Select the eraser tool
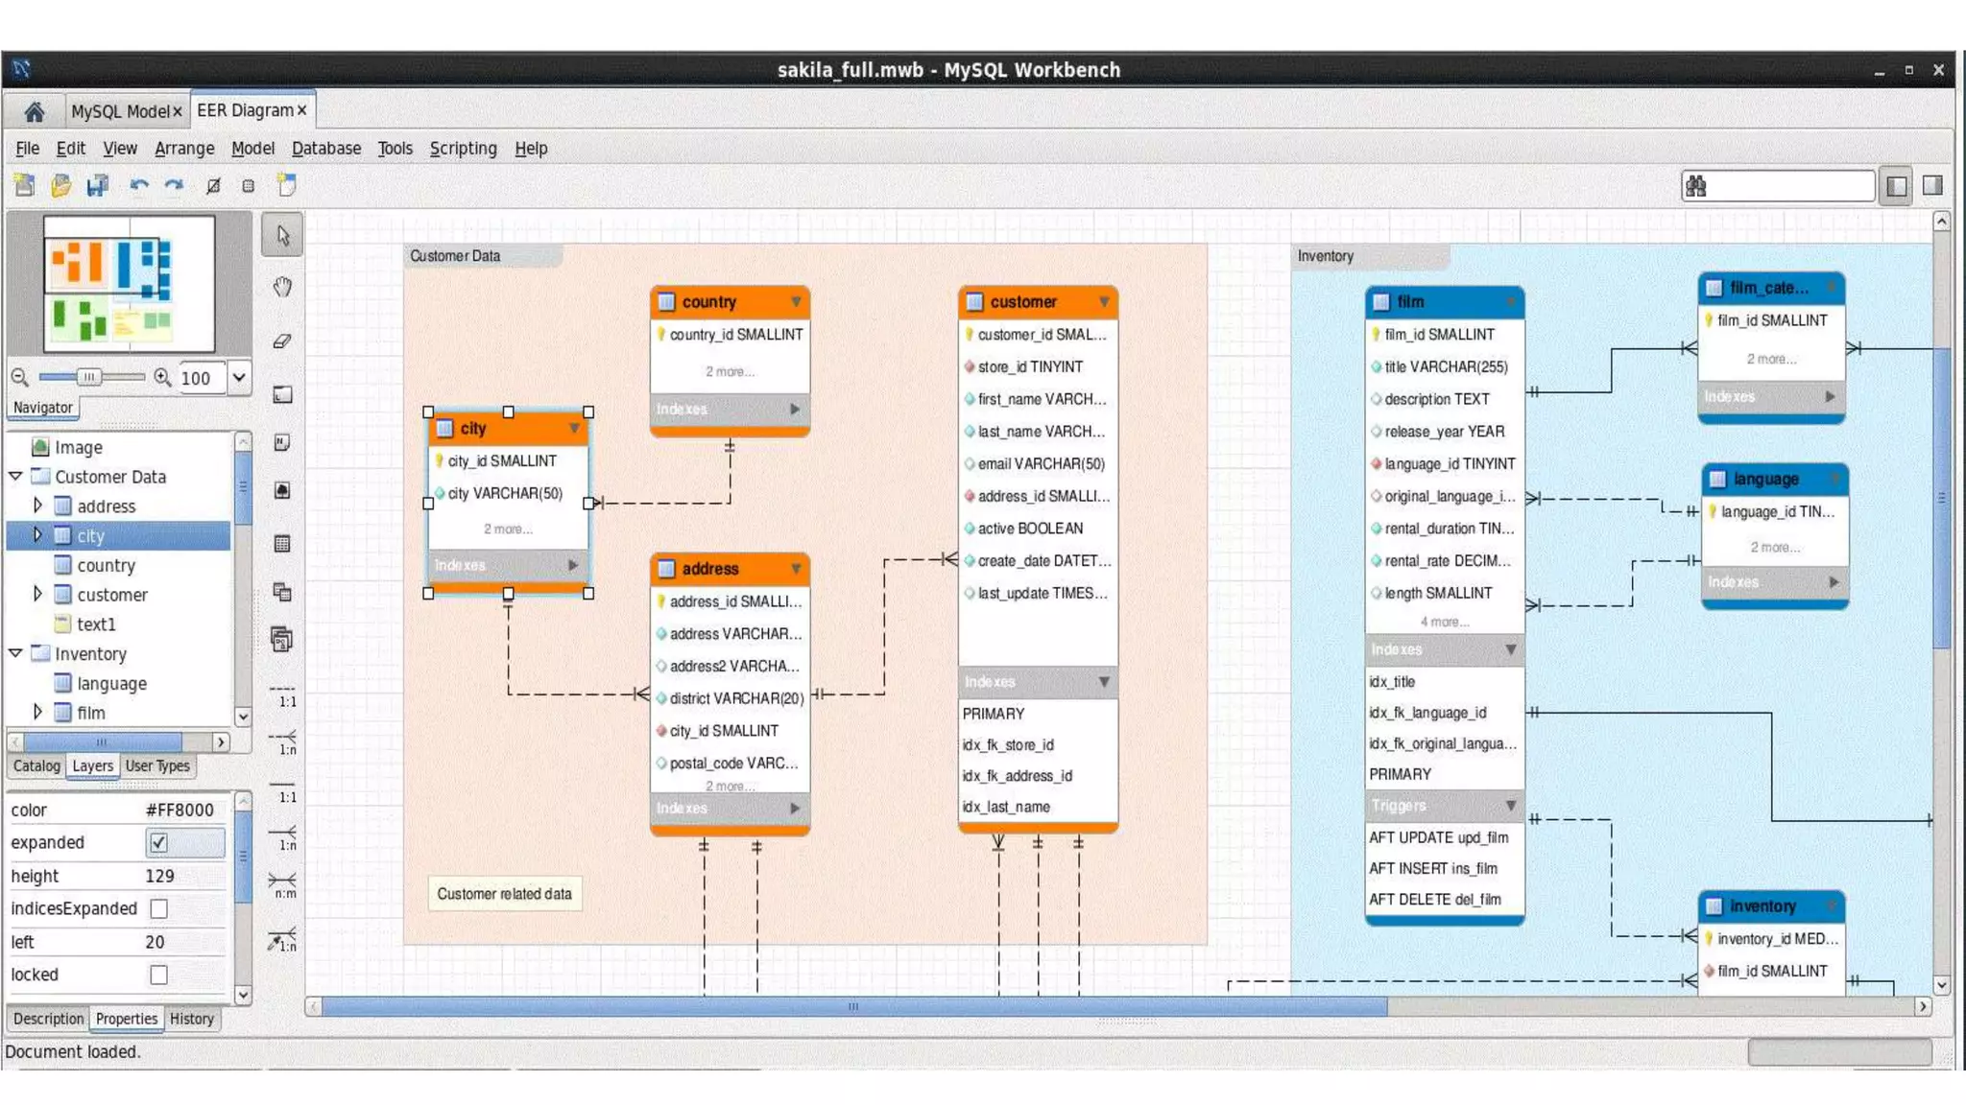 [282, 341]
